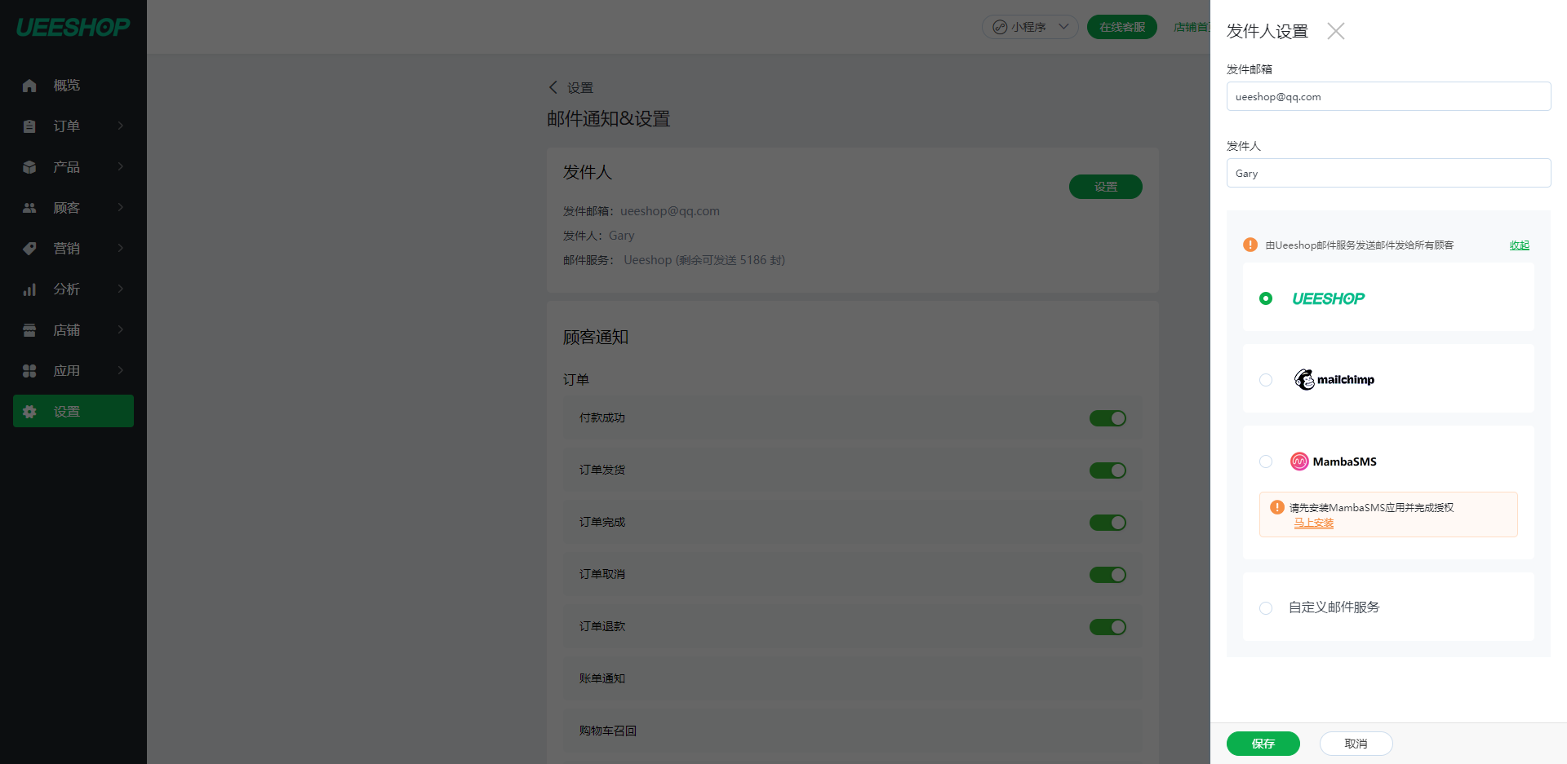Select the 设置 gear icon
Viewport: 1567px width, 764px height.
tap(29, 412)
